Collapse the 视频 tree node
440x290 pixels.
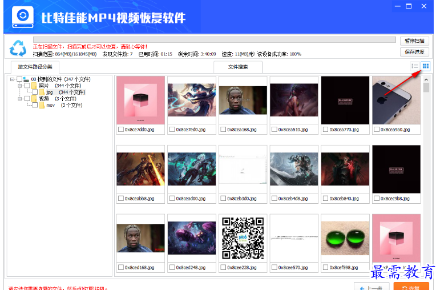coord(19,99)
